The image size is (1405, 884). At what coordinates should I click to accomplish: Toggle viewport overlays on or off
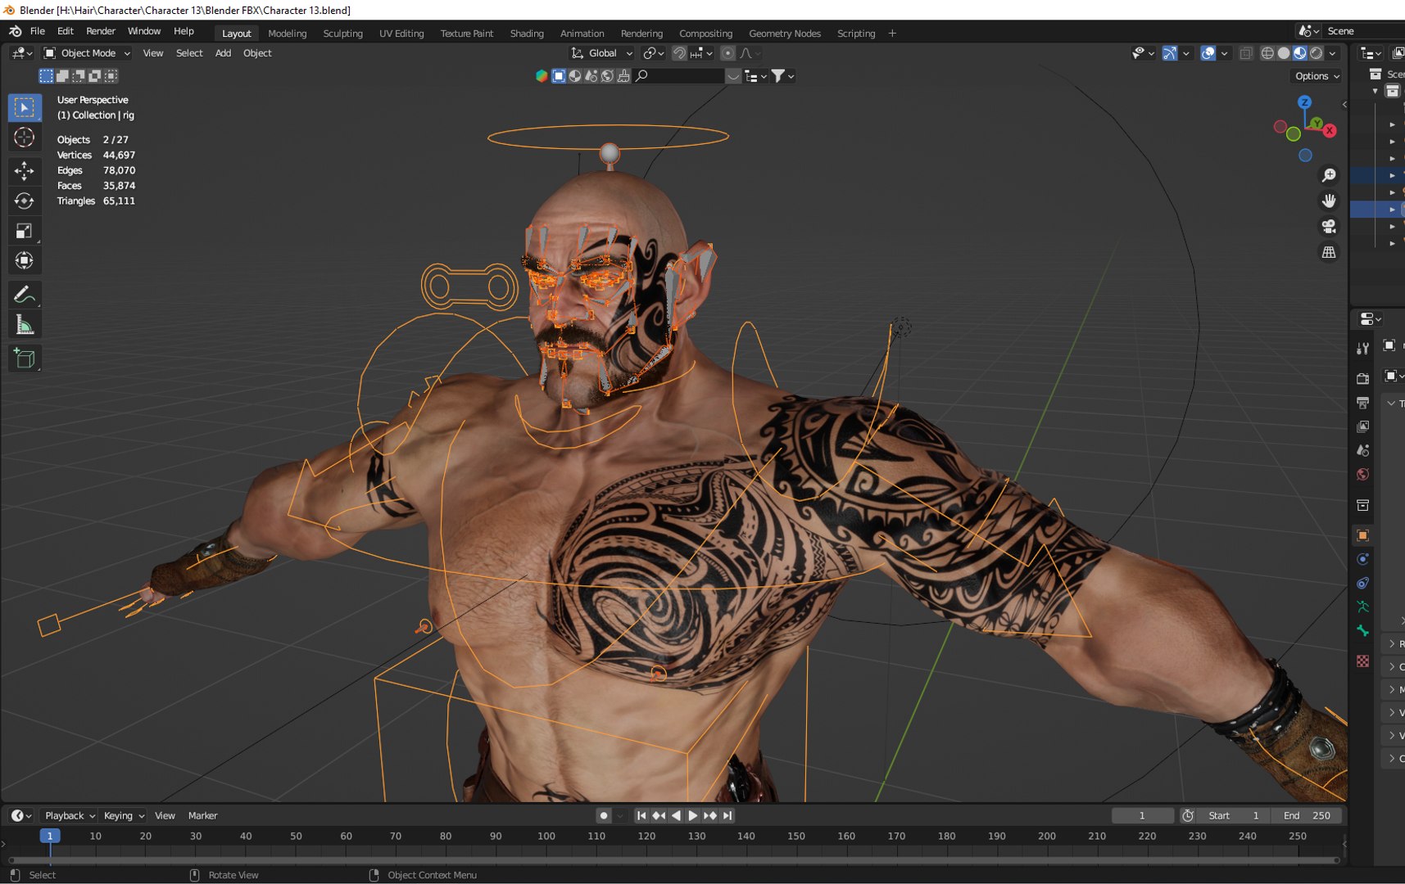1208,53
